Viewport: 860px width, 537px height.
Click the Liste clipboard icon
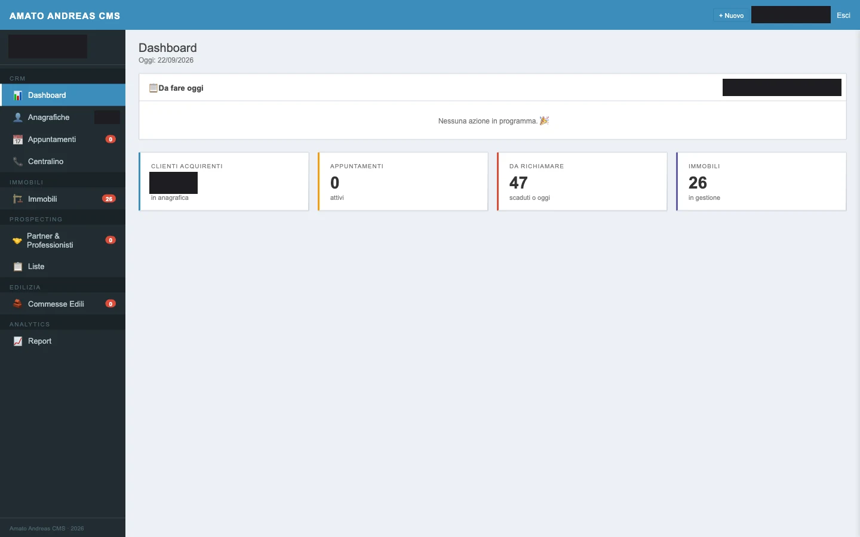tap(18, 267)
